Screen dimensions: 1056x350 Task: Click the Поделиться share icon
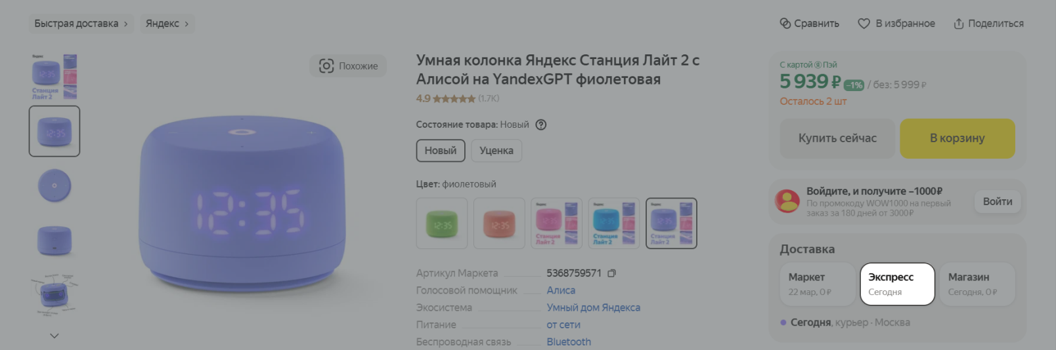point(959,24)
